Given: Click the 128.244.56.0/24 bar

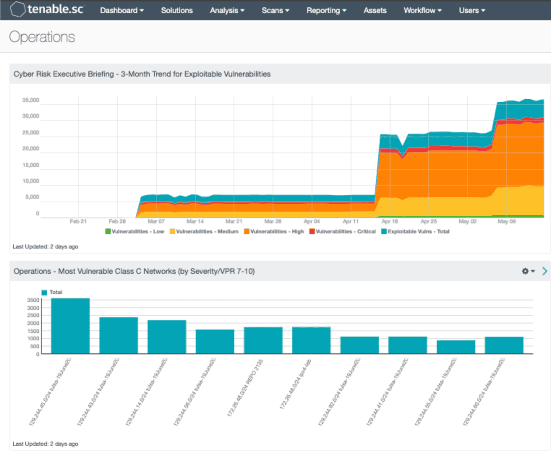Looking at the screenshot, I should [215, 341].
